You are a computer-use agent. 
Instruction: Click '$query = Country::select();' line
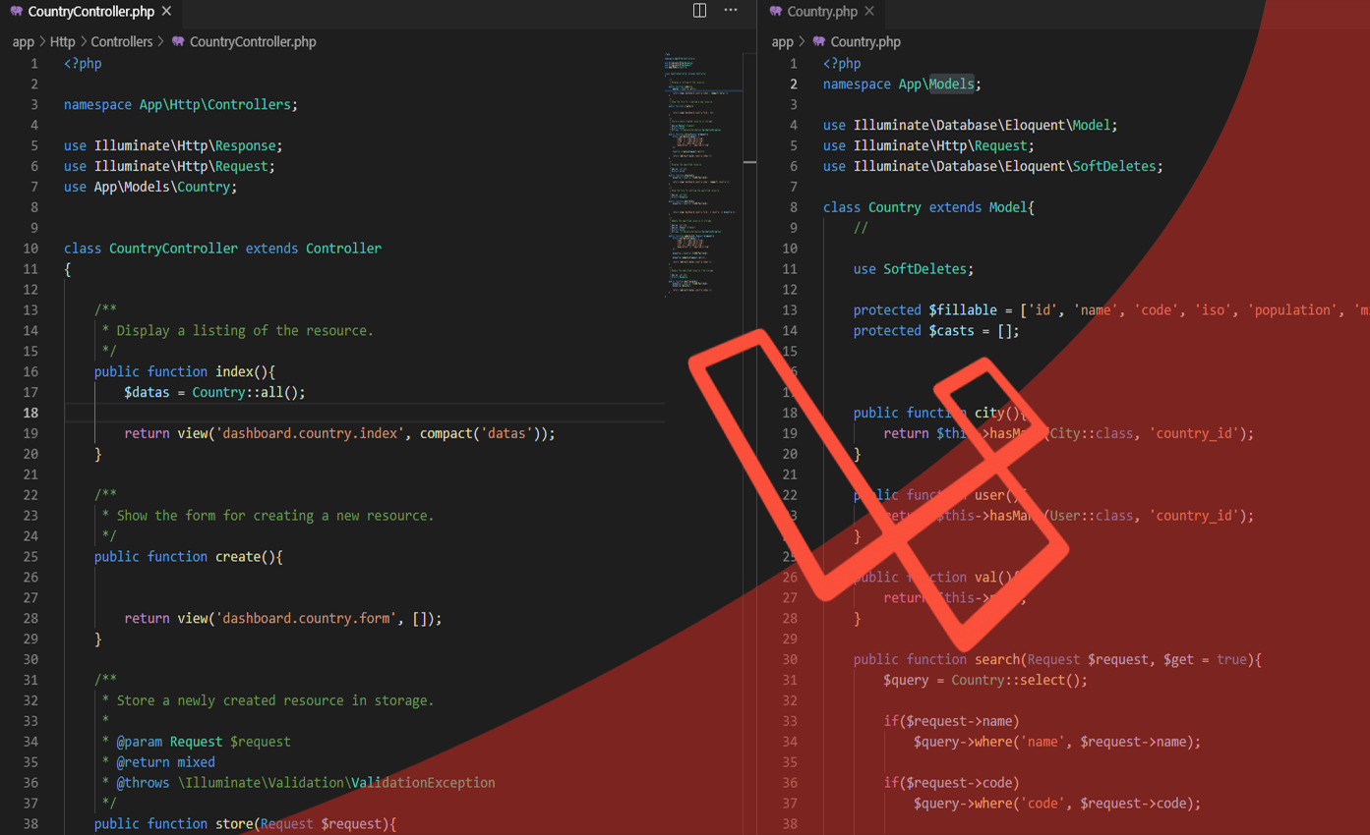pyautogui.click(x=985, y=680)
